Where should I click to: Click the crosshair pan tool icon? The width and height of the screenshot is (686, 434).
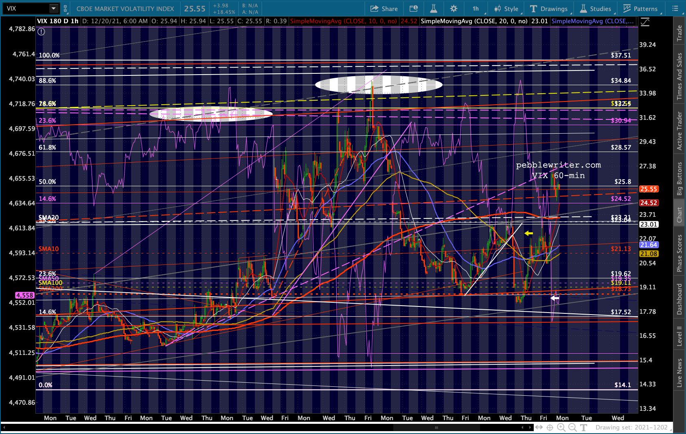click(x=550, y=427)
